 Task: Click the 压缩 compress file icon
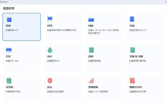pyautogui.click(x=132, y=19)
